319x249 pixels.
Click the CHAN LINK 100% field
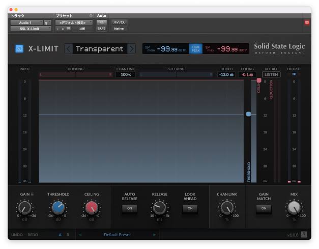point(126,74)
